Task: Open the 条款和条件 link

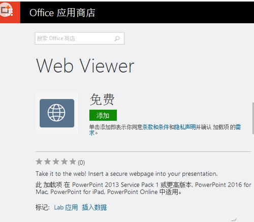Action: click(x=155, y=127)
